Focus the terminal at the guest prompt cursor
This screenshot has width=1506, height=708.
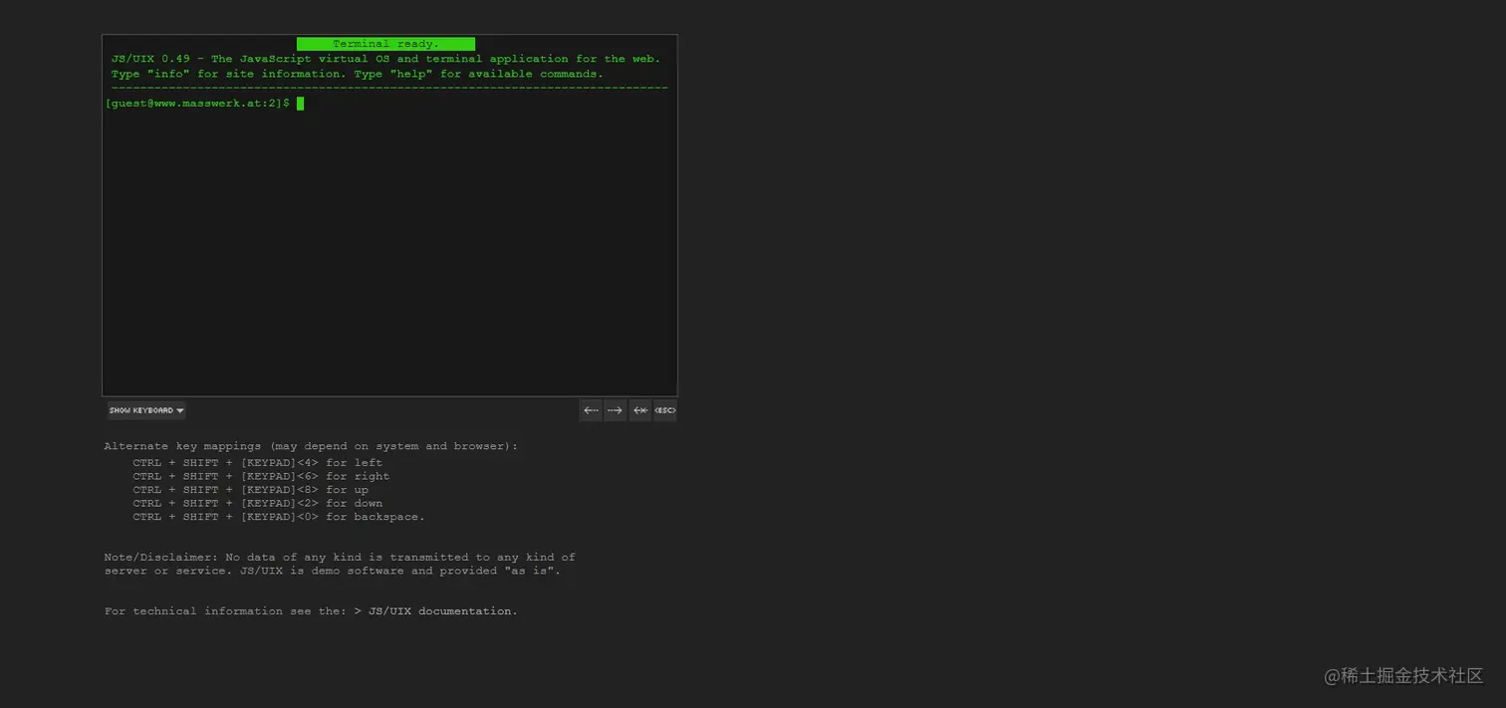click(x=300, y=104)
